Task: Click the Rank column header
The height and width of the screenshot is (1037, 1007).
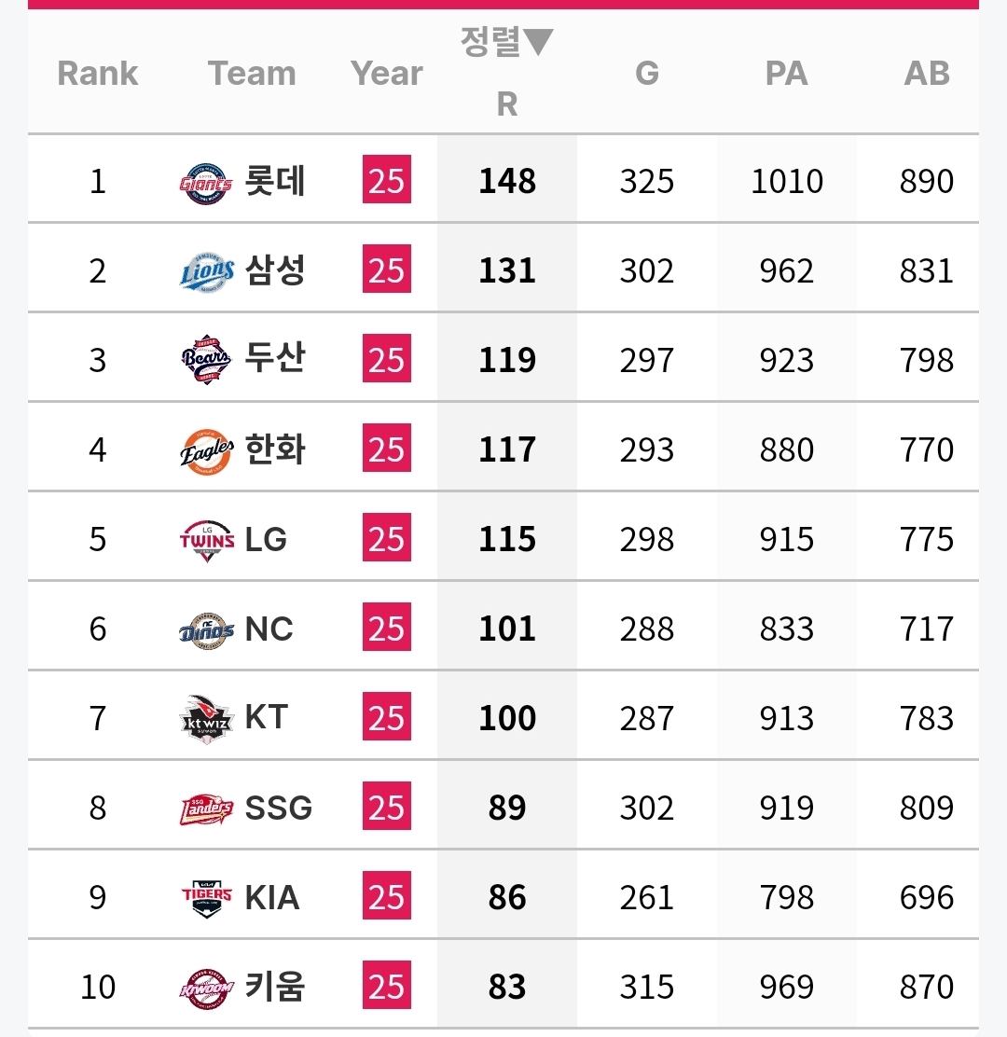Action: pos(98,73)
